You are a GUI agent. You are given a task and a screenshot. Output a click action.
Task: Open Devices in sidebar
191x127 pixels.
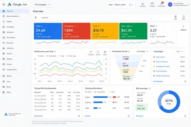tap(15, 64)
